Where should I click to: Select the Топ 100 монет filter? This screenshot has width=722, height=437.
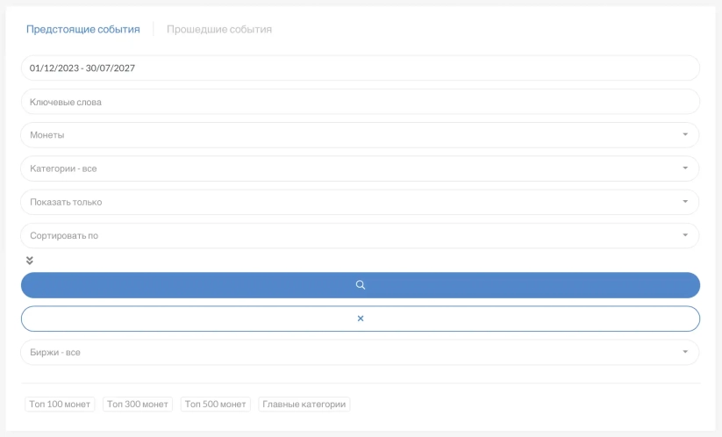pyautogui.click(x=60, y=405)
